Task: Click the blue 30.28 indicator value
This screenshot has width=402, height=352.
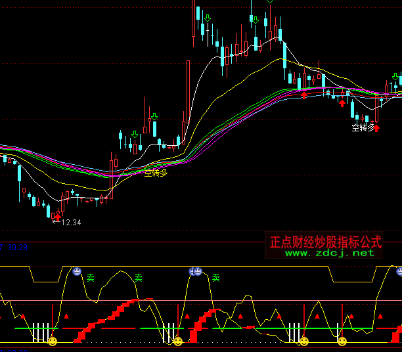Action: (17, 248)
